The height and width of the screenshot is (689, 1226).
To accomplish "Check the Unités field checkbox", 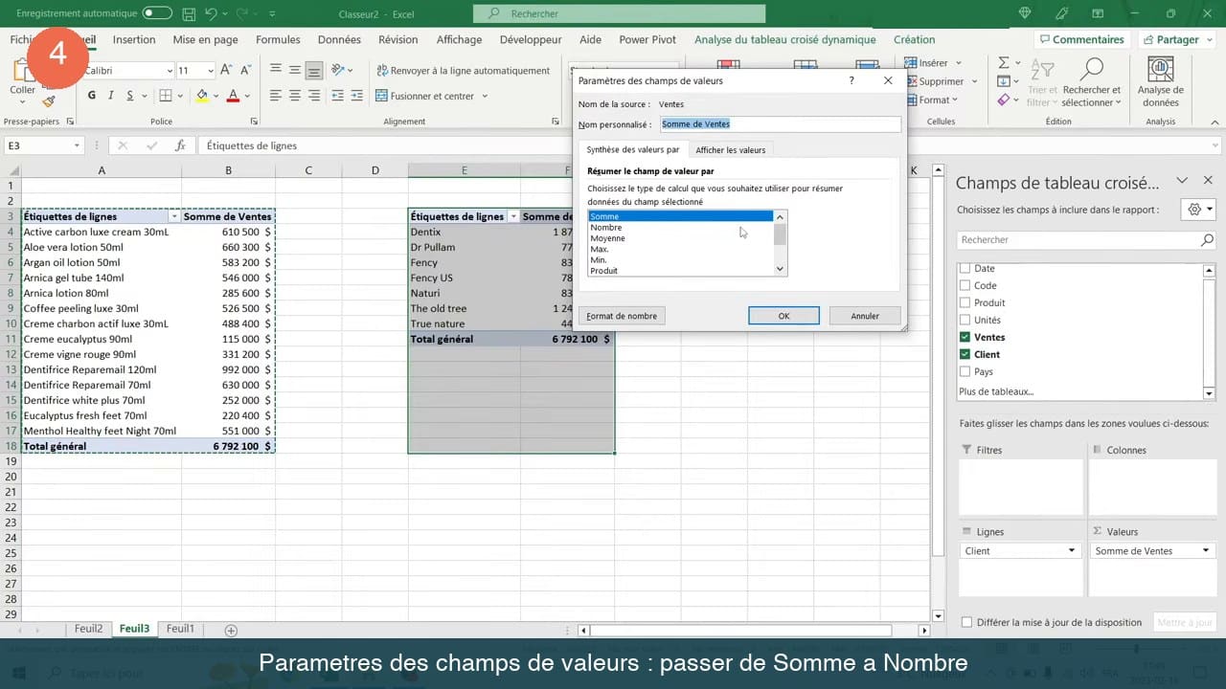I will point(965,321).
